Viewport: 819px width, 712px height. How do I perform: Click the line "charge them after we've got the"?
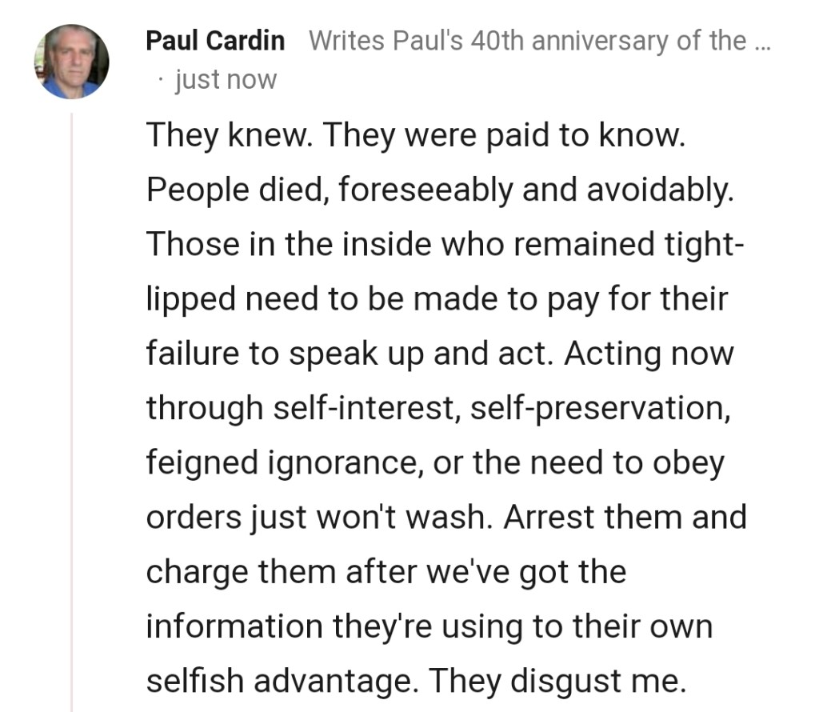pyautogui.click(x=386, y=571)
